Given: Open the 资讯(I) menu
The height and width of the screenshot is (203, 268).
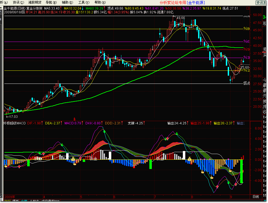Looking at the screenshot, I should tap(19, 2).
